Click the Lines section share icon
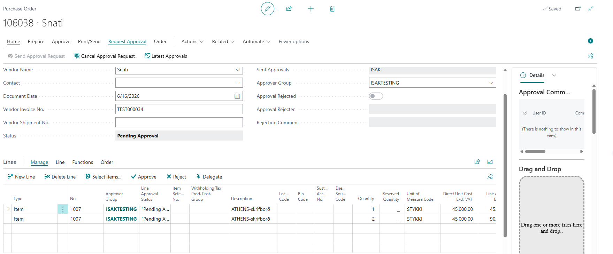The image size is (613, 254). tap(477, 162)
